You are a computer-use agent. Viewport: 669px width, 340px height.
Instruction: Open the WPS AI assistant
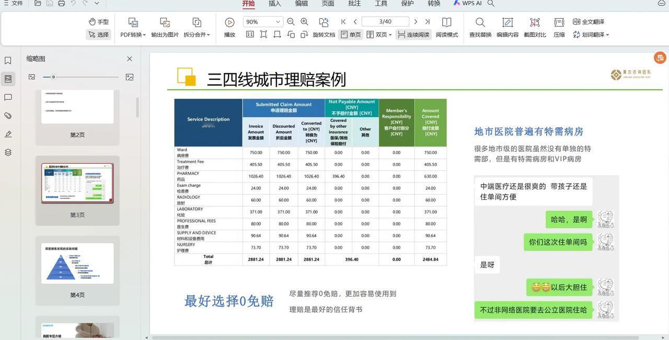coord(467,4)
